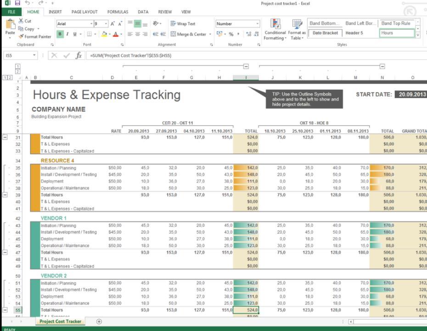Expand the cell Styles gallery
The width and height of the screenshot is (427, 331).
point(418,35)
